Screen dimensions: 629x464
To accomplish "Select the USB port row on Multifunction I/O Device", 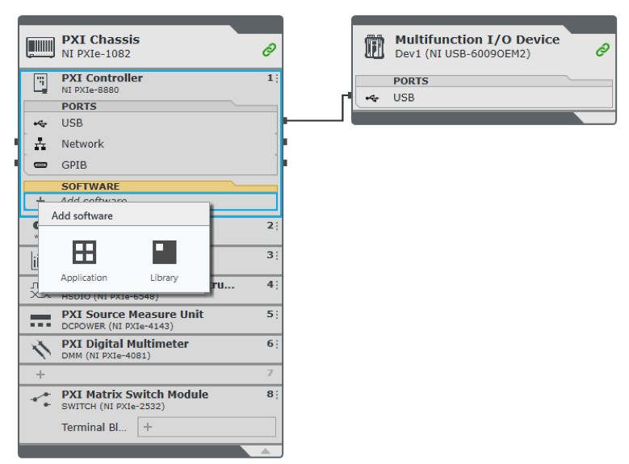I will 484,98.
